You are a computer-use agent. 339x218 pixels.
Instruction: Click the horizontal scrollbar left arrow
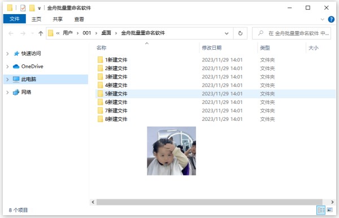click(93, 202)
